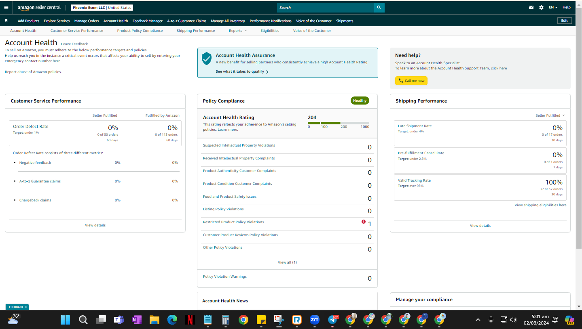Open the Copilot icon in the taskbar
Viewport: 582px width, 329px height.
[569, 320]
